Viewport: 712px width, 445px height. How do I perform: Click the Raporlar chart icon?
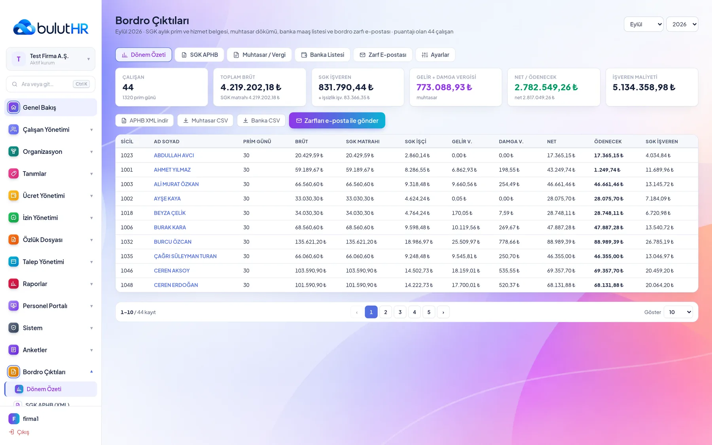pyautogui.click(x=13, y=284)
